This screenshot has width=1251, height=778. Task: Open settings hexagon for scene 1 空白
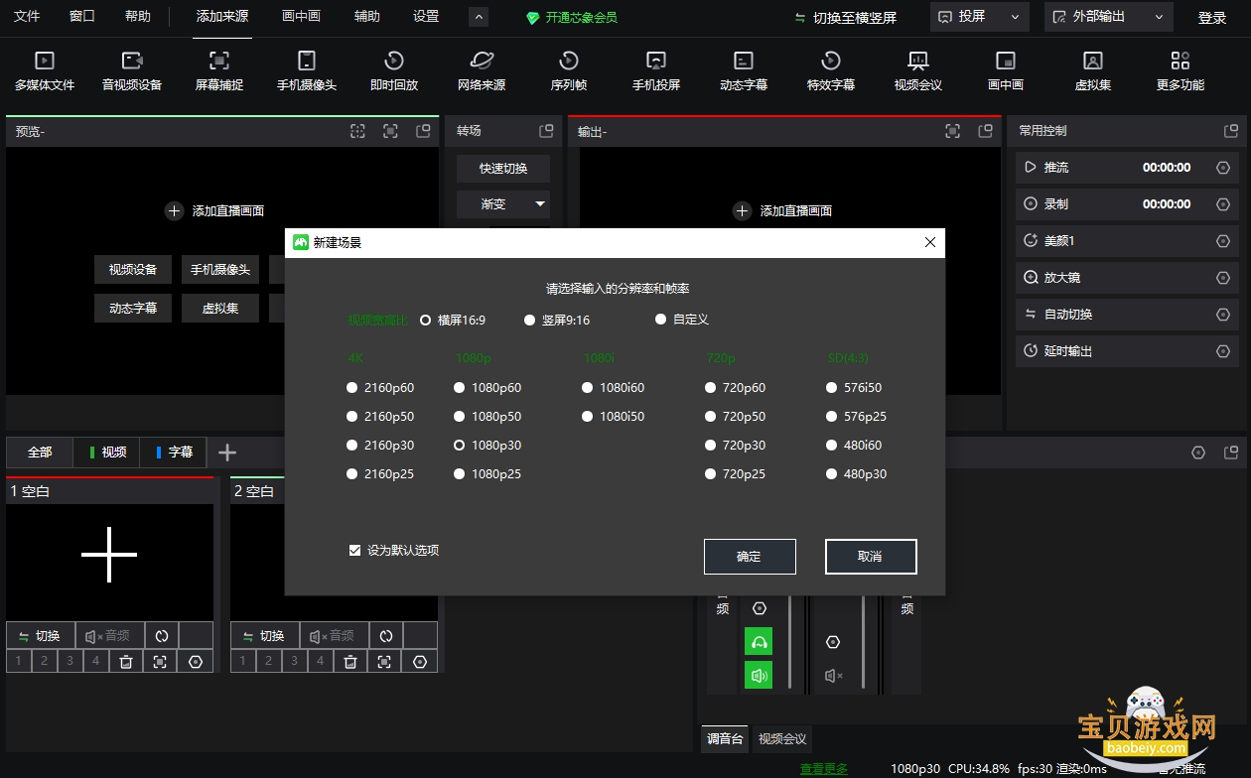tap(196, 661)
